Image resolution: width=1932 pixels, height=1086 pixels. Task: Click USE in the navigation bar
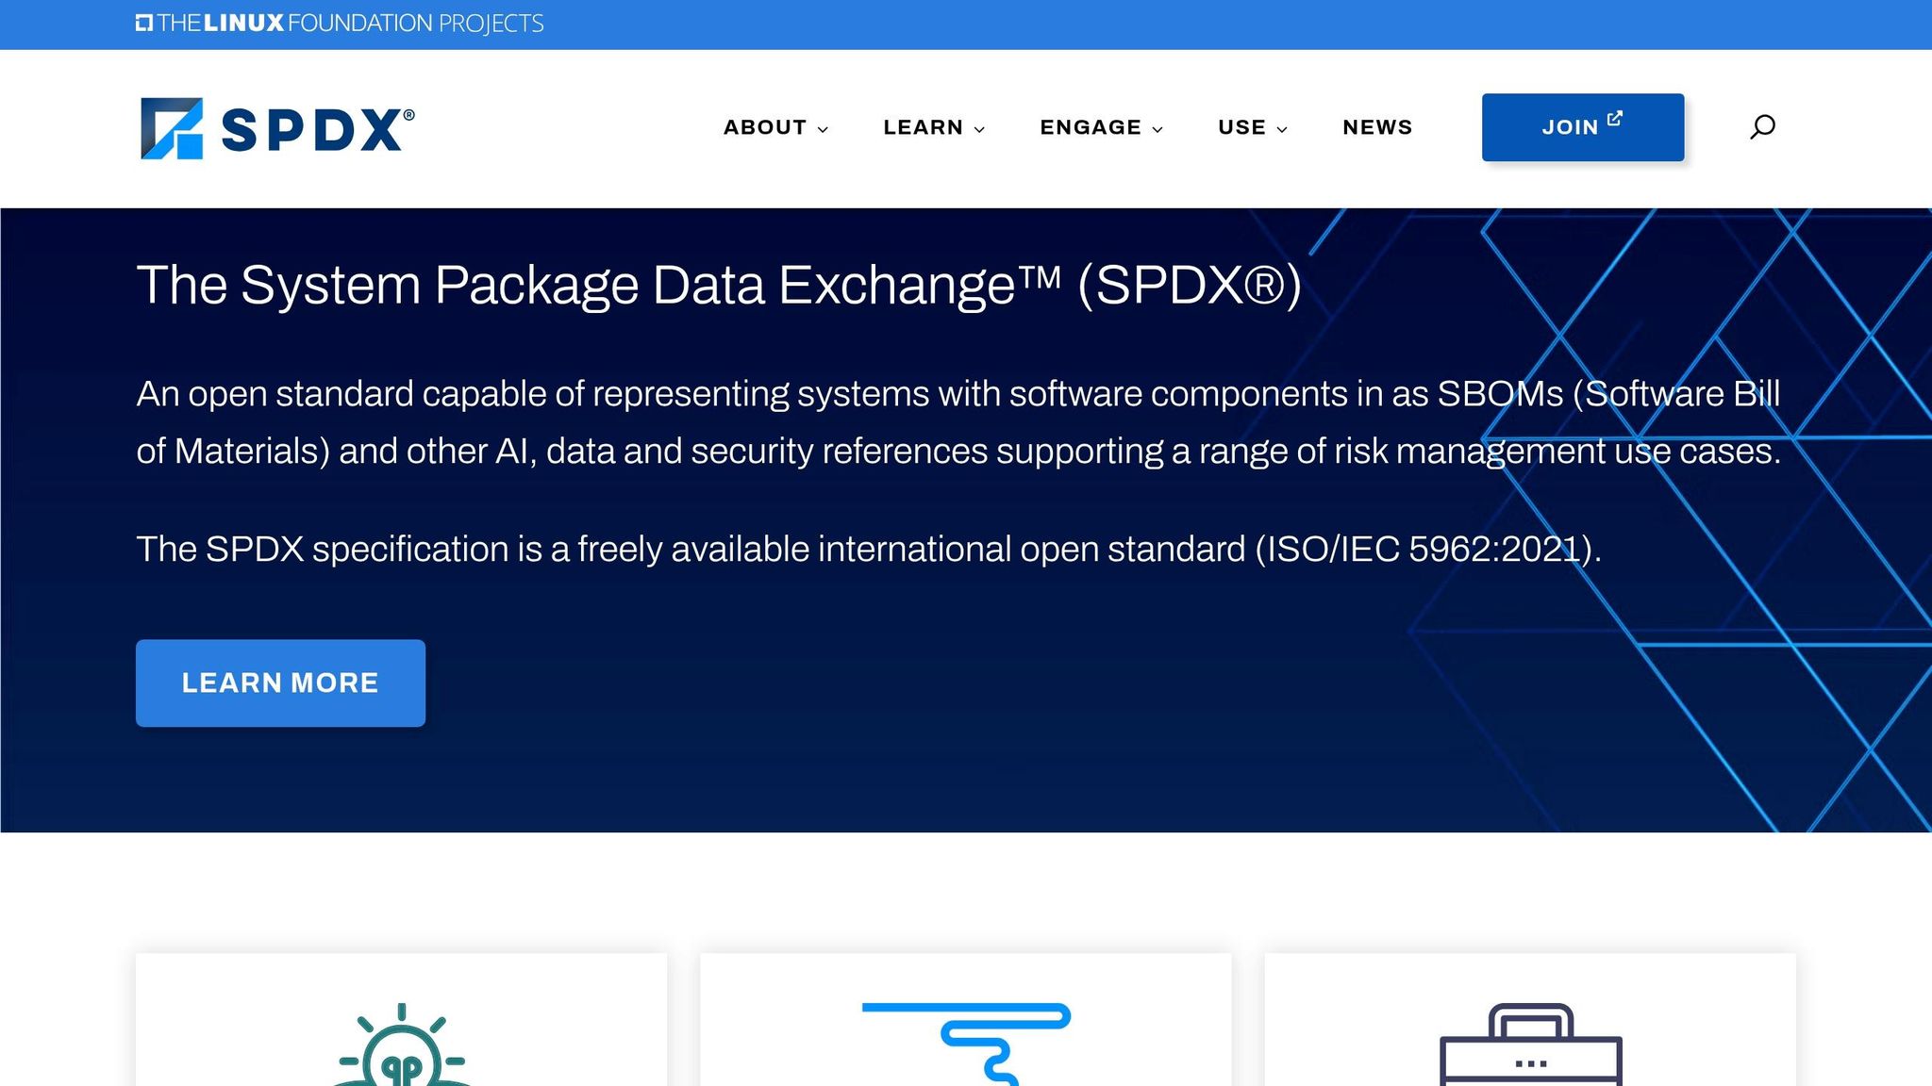click(1242, 127)
